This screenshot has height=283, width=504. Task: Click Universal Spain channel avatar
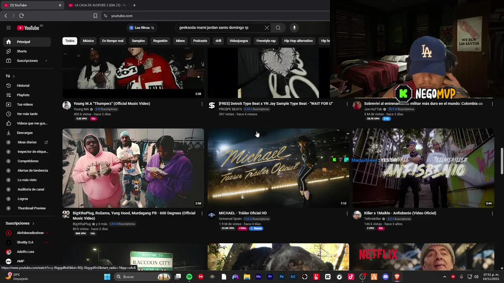tap(212, 215)
